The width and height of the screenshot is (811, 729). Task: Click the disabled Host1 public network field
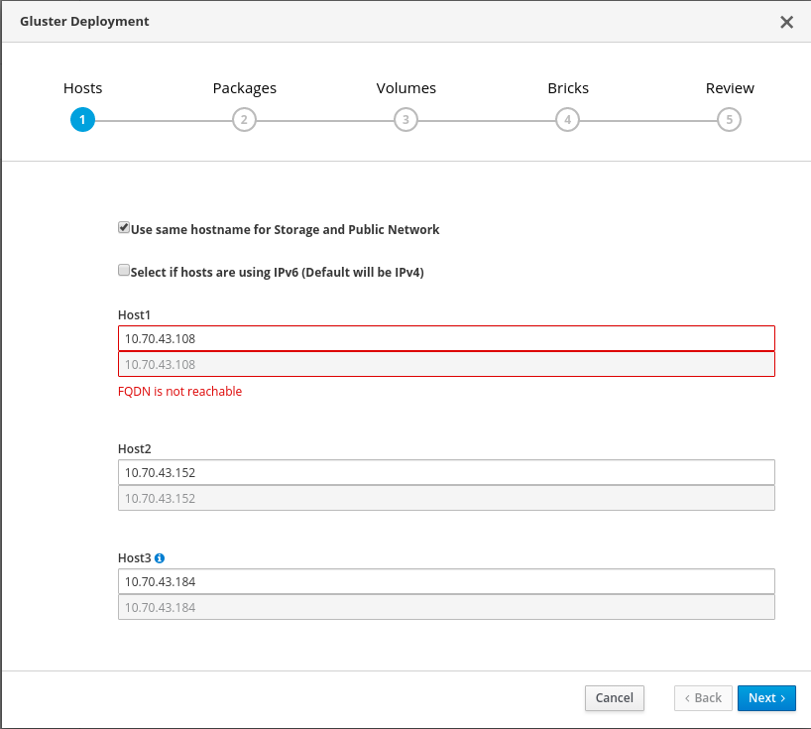click(446, 364)
